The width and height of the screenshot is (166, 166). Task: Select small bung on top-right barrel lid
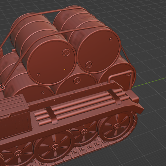point(111,39)
